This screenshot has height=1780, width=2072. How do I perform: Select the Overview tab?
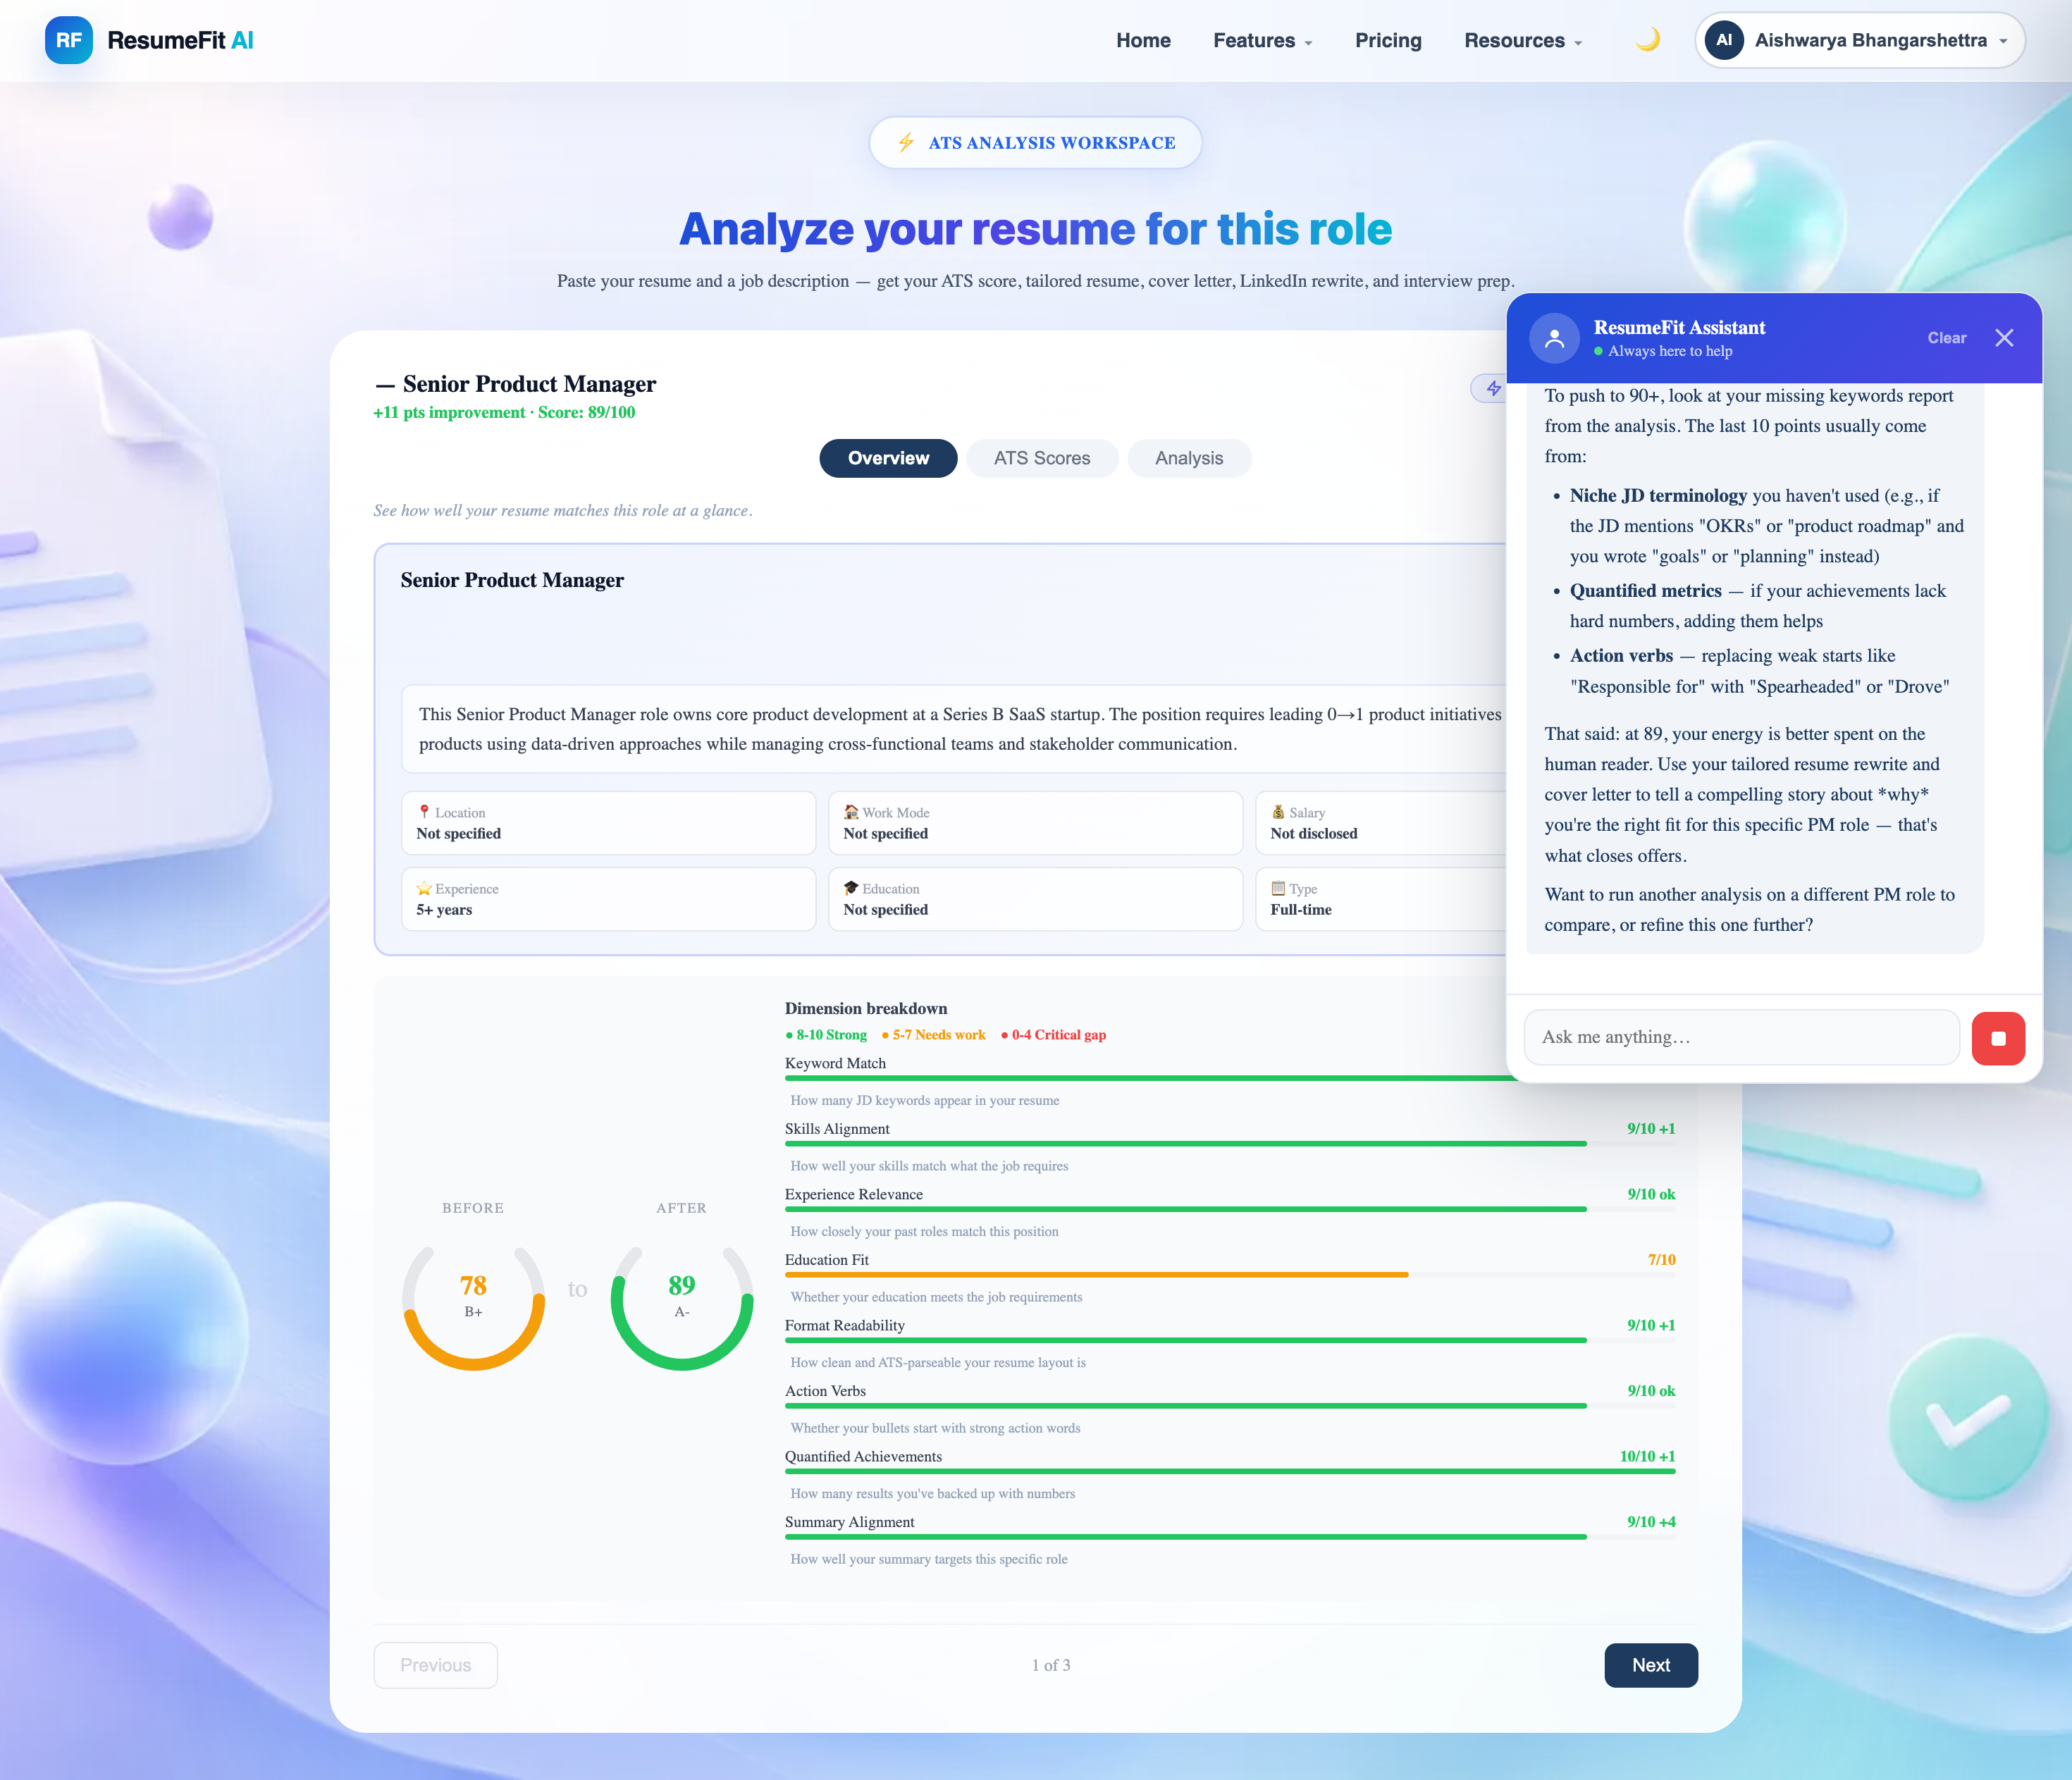click(x=888, y=458)
